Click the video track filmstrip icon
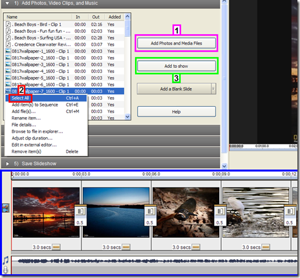 click(x=6, y=208)
